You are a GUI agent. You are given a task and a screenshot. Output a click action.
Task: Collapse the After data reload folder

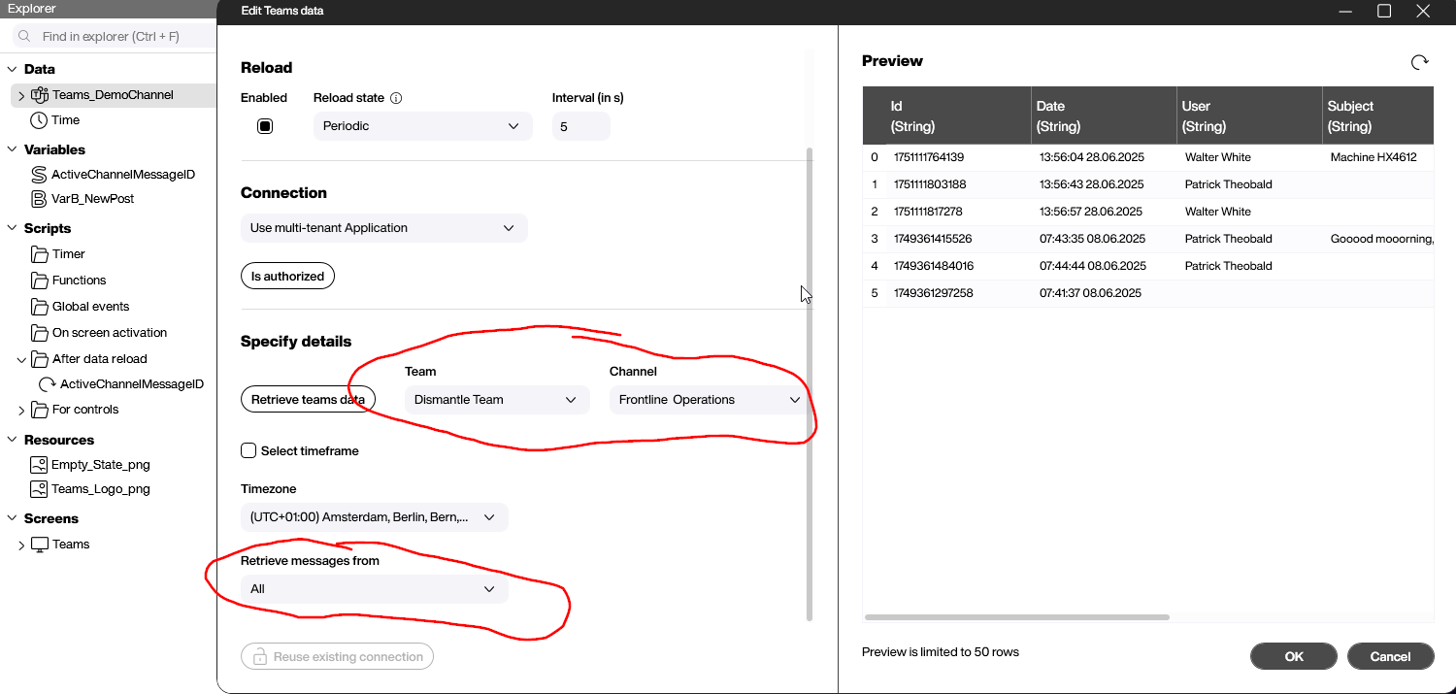(21, 359)
